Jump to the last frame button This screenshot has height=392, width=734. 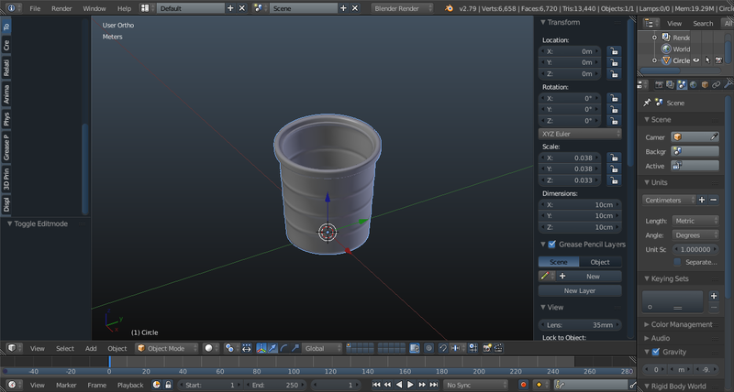tap(433, 385)
